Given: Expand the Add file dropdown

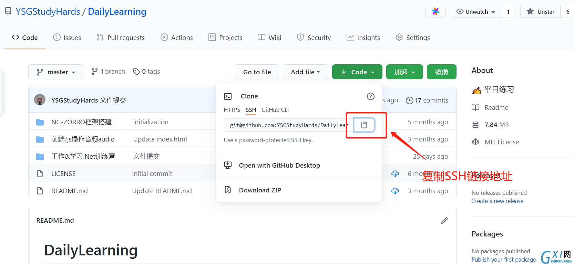Looking at the screenshot, I should 305,72.
